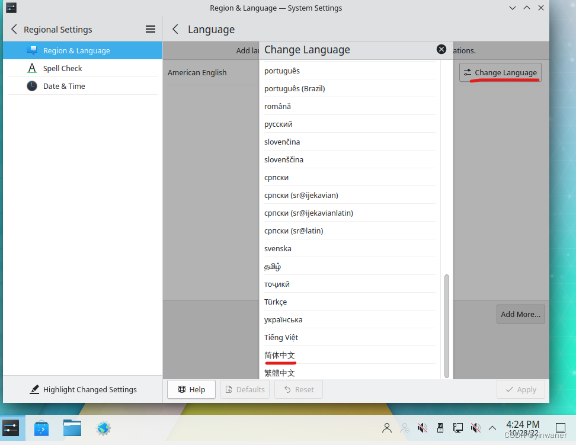The image size is (576, 445).
Task: Select Türkçe language
Action: click(350, 302)
